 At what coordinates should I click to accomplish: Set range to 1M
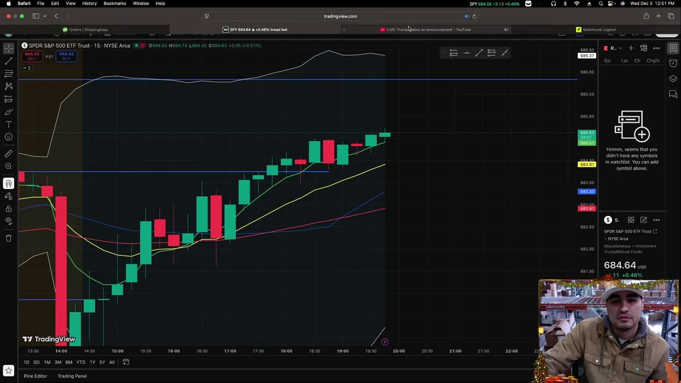pyautogui.click(x=47, y=362)
